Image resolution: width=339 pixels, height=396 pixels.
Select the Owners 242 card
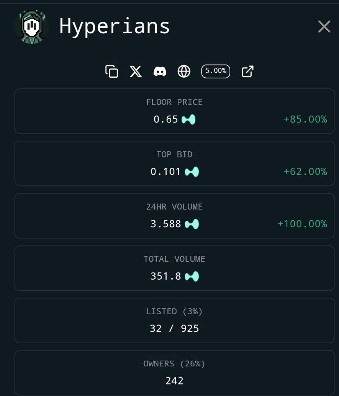tap(174, 373)
